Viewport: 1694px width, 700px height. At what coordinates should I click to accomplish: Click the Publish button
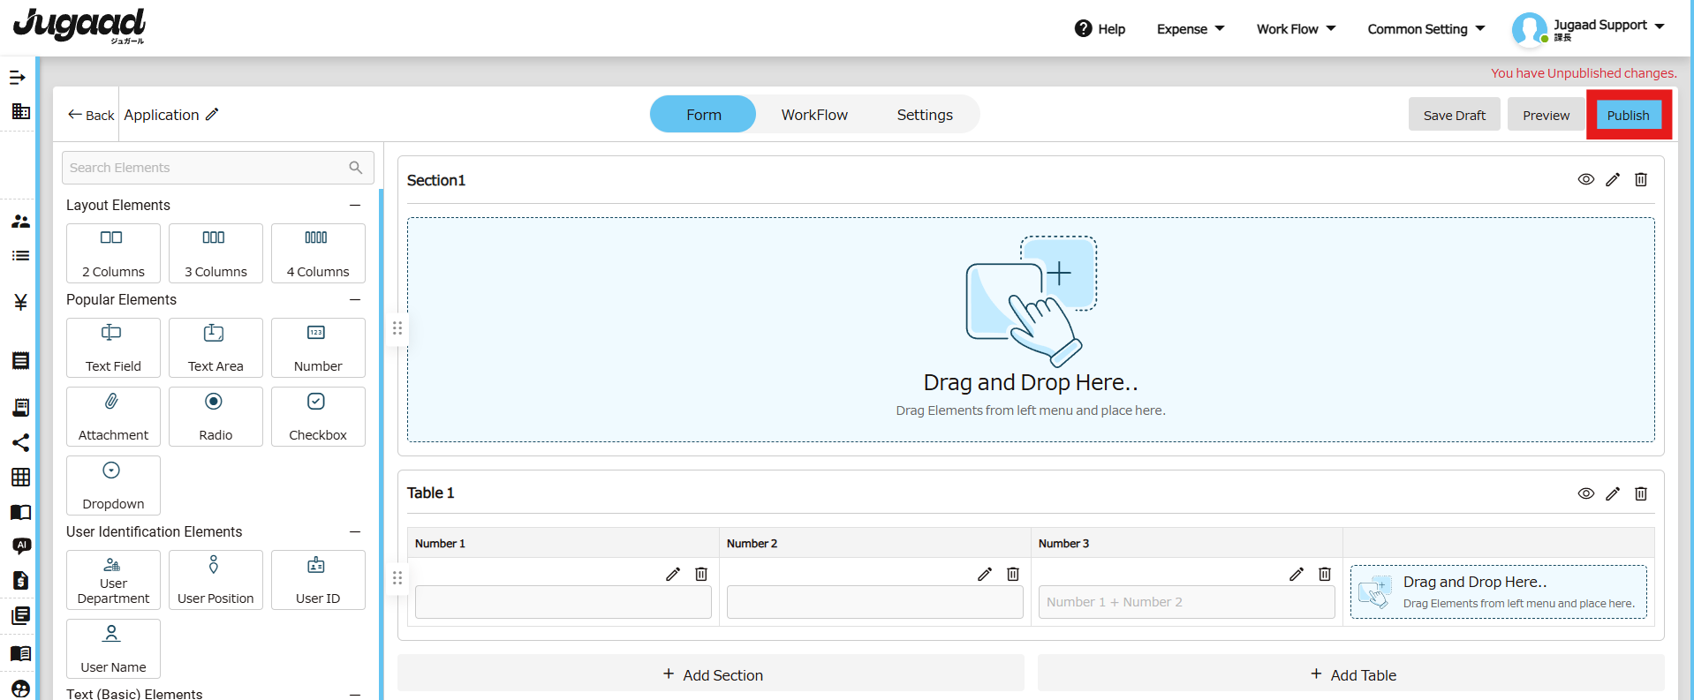pyautogui.click(x=1627, y=116)
